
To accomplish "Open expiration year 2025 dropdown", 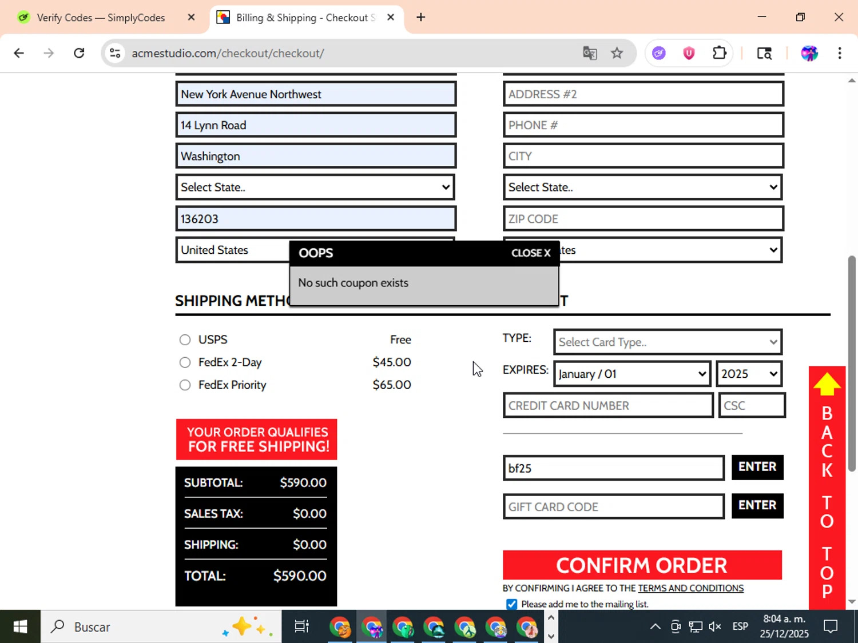I will click(749, 374).
